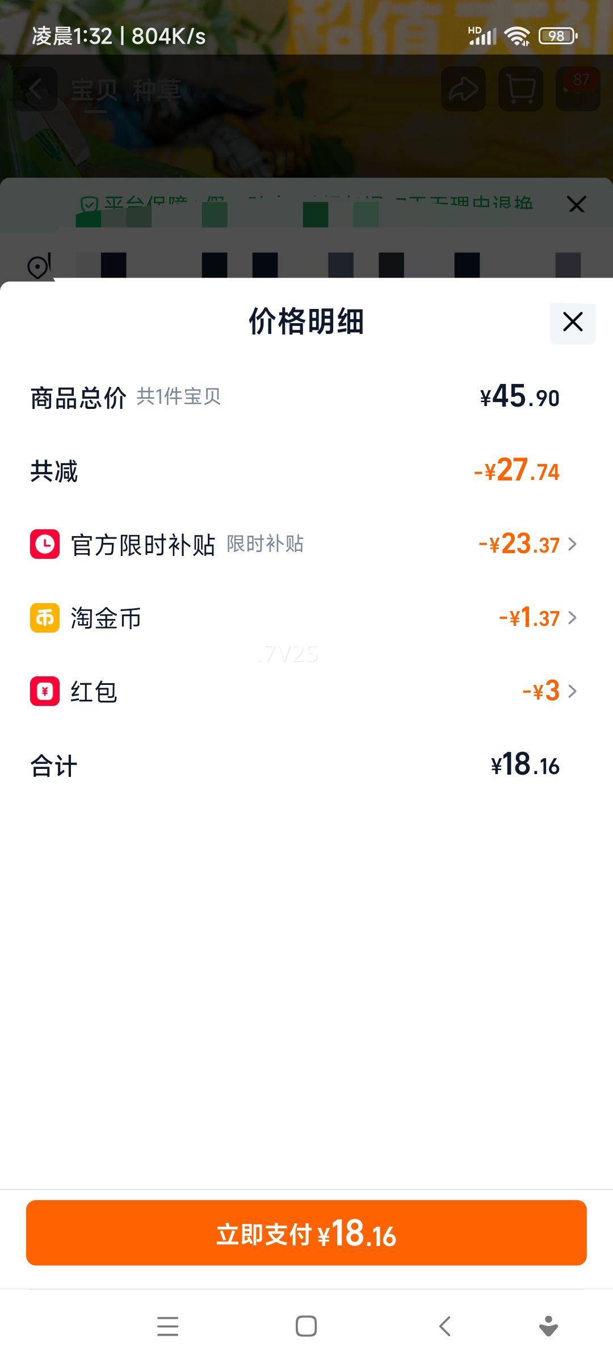Tap the -¥23.37 subsidy amount
Image resolution: width=613 pixels, height=1363 pixels.
tap(519, 544)
